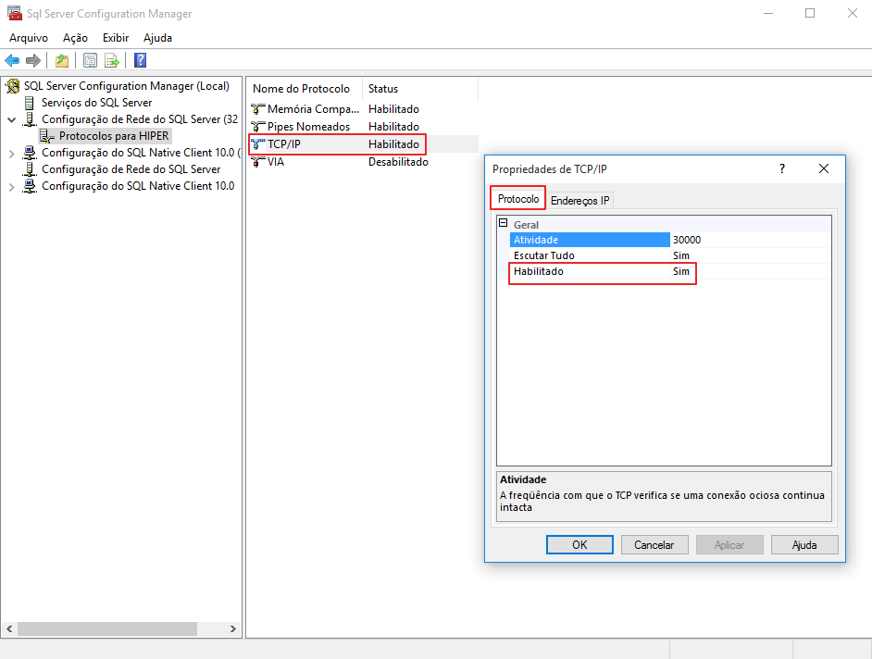Screen dimensions: 872x659
Task: Click the blue Help toolbar icon
Action: (140, 61)
